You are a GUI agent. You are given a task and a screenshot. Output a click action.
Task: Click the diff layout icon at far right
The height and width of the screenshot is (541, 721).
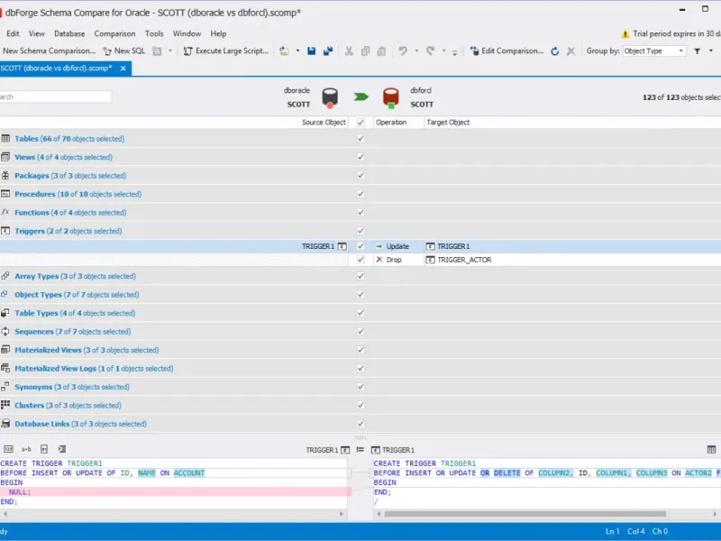pyautogui.click(x=711, y=449)
